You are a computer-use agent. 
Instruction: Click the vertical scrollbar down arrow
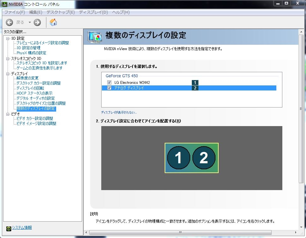301,228
